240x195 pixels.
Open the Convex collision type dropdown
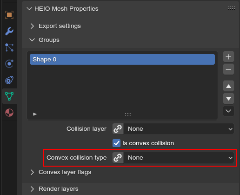[x=179, y=158]
